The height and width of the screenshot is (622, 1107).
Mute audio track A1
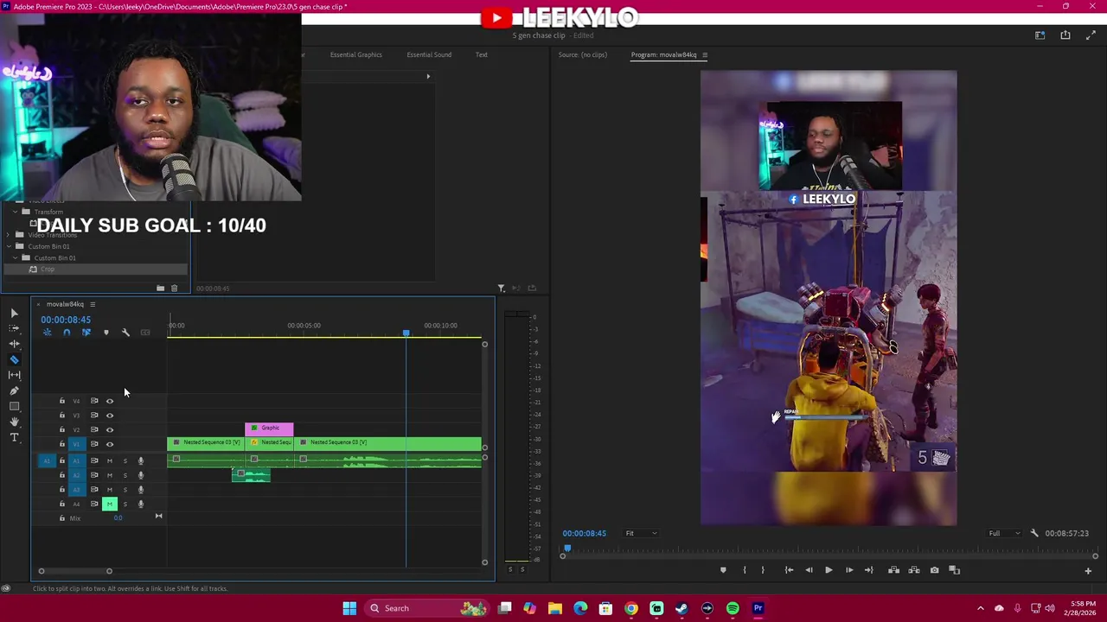coord(109,460)
